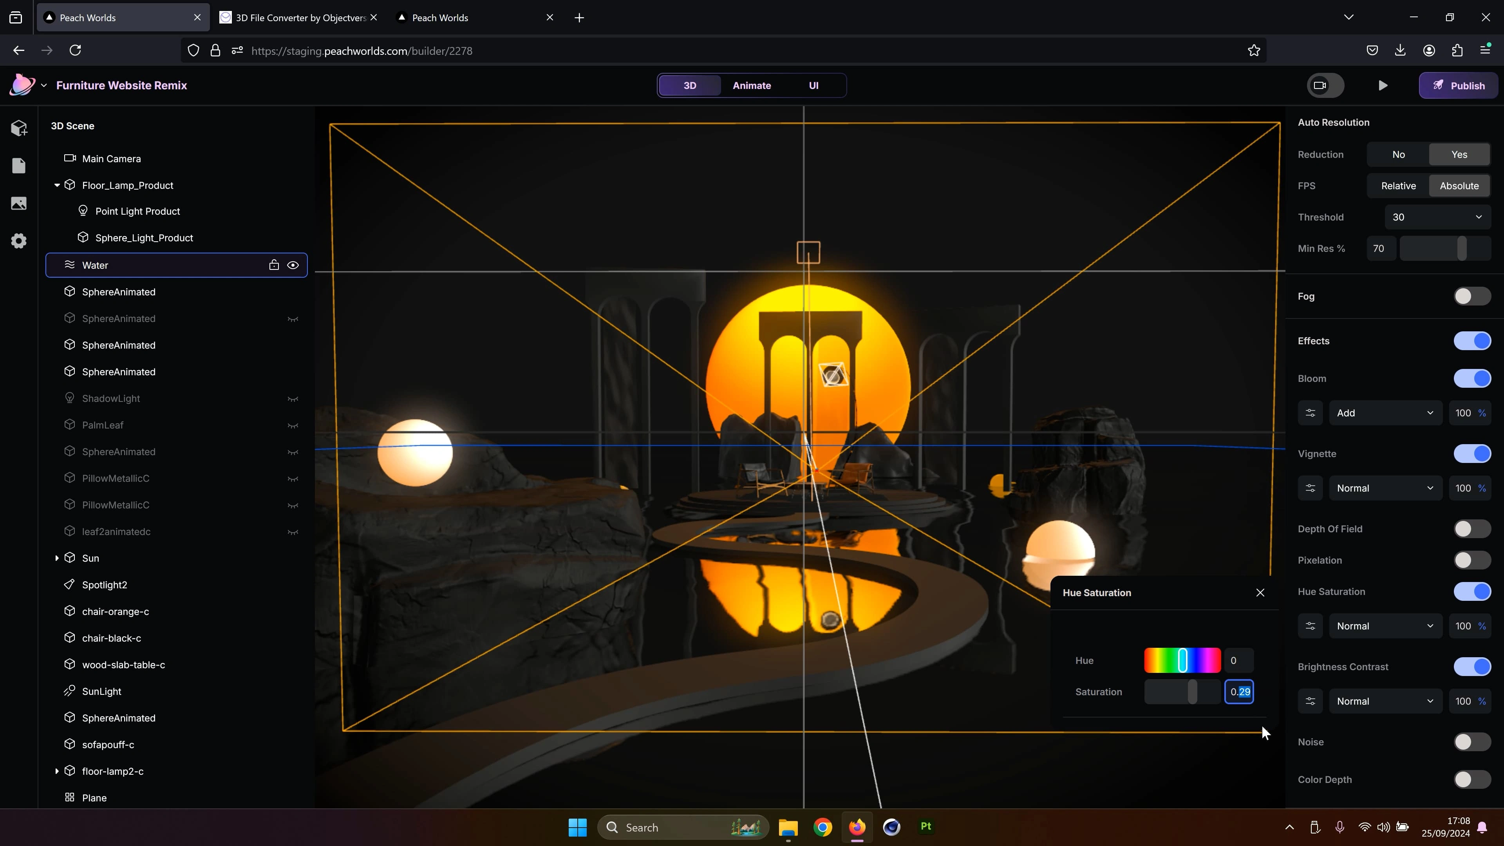Viewport: 1504px width, 846px height.
Task: Show the hidden ShadowLight item
Action: (x=293, y=399)
